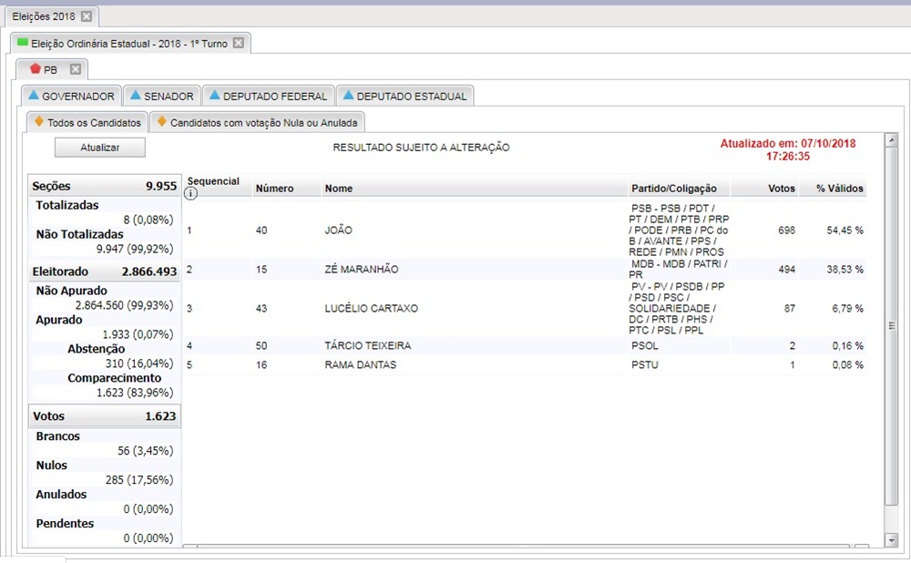This screenshot has width=911, height=563.
Task: Select the ZÉ MARANHÃO candidate row
Action: coord(361,270)
